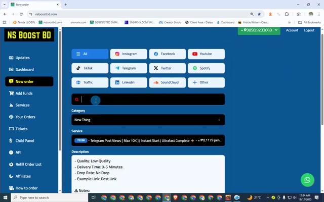Click the Windows taskbar search box
324x202 pixels.
click(51, 197)
